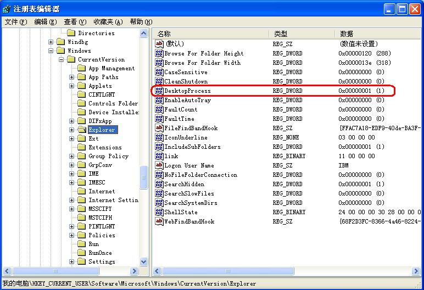Collapse the Windows key
This screenshot has width=424, height=290.
[51, 51]
